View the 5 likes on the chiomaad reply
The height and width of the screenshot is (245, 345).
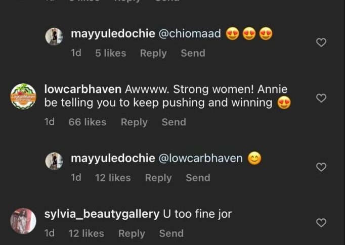point(110,53)
